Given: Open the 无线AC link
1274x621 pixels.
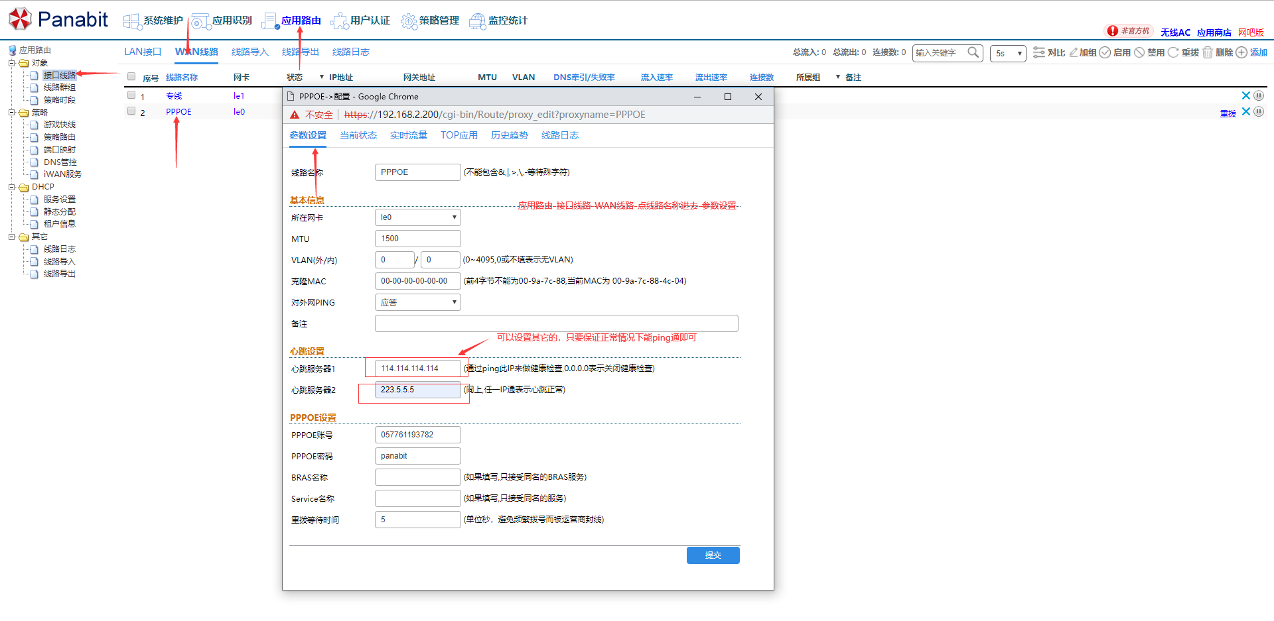Looking at the screenshot, I should tap(1175, 32).
